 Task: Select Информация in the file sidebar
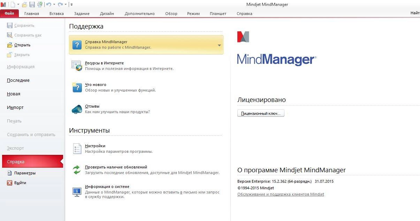coord(21,67)
